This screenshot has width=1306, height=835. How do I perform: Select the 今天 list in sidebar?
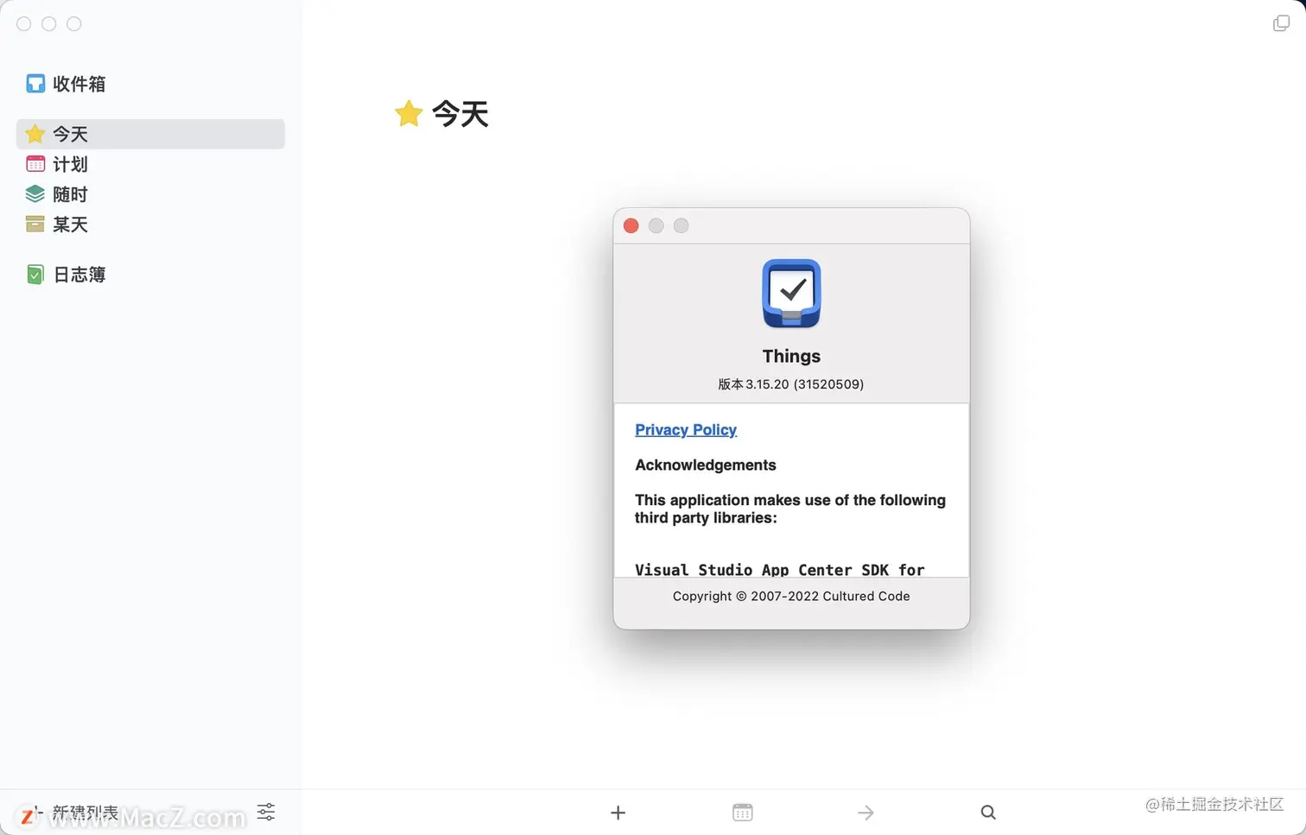click(x=150, y=134)
